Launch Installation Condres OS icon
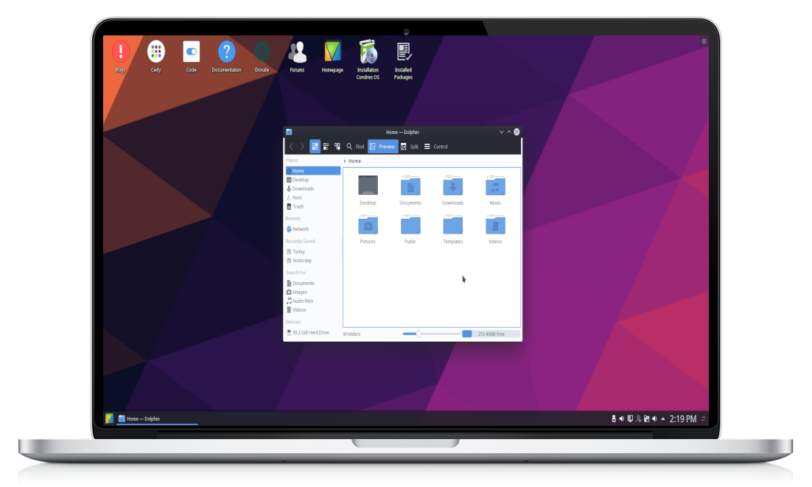Viewport: 812px width, 487px height. click(368, 60)
